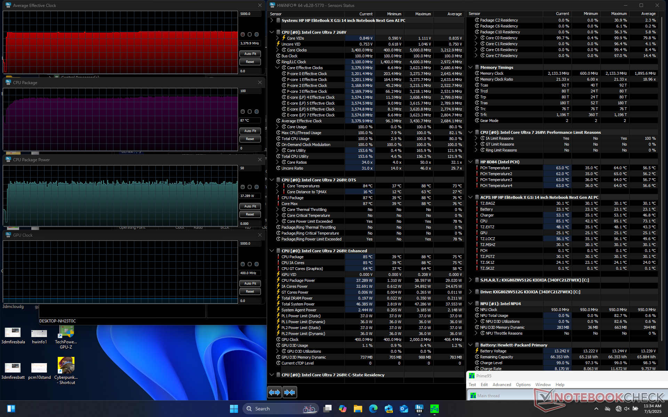Toggle the second circle in GPU Clock graph

249,264
